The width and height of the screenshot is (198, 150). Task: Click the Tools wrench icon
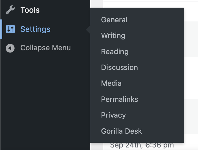tap(10, 10)
